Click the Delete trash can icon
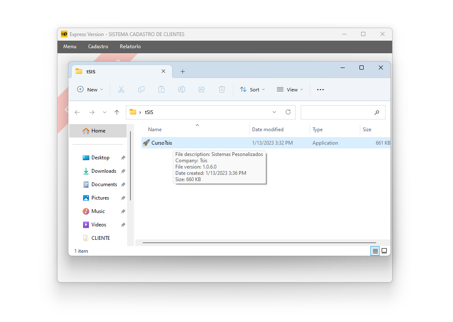453x322 pixels. click(x=222, y=89)
